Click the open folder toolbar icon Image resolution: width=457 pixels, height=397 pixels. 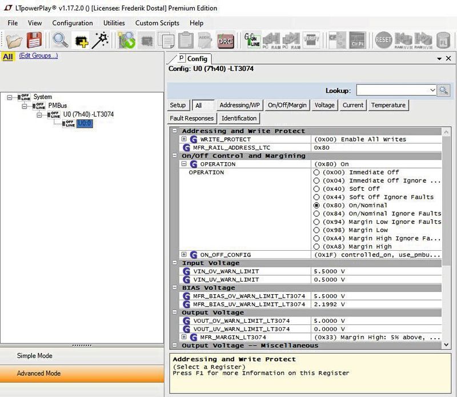(14, 40)
